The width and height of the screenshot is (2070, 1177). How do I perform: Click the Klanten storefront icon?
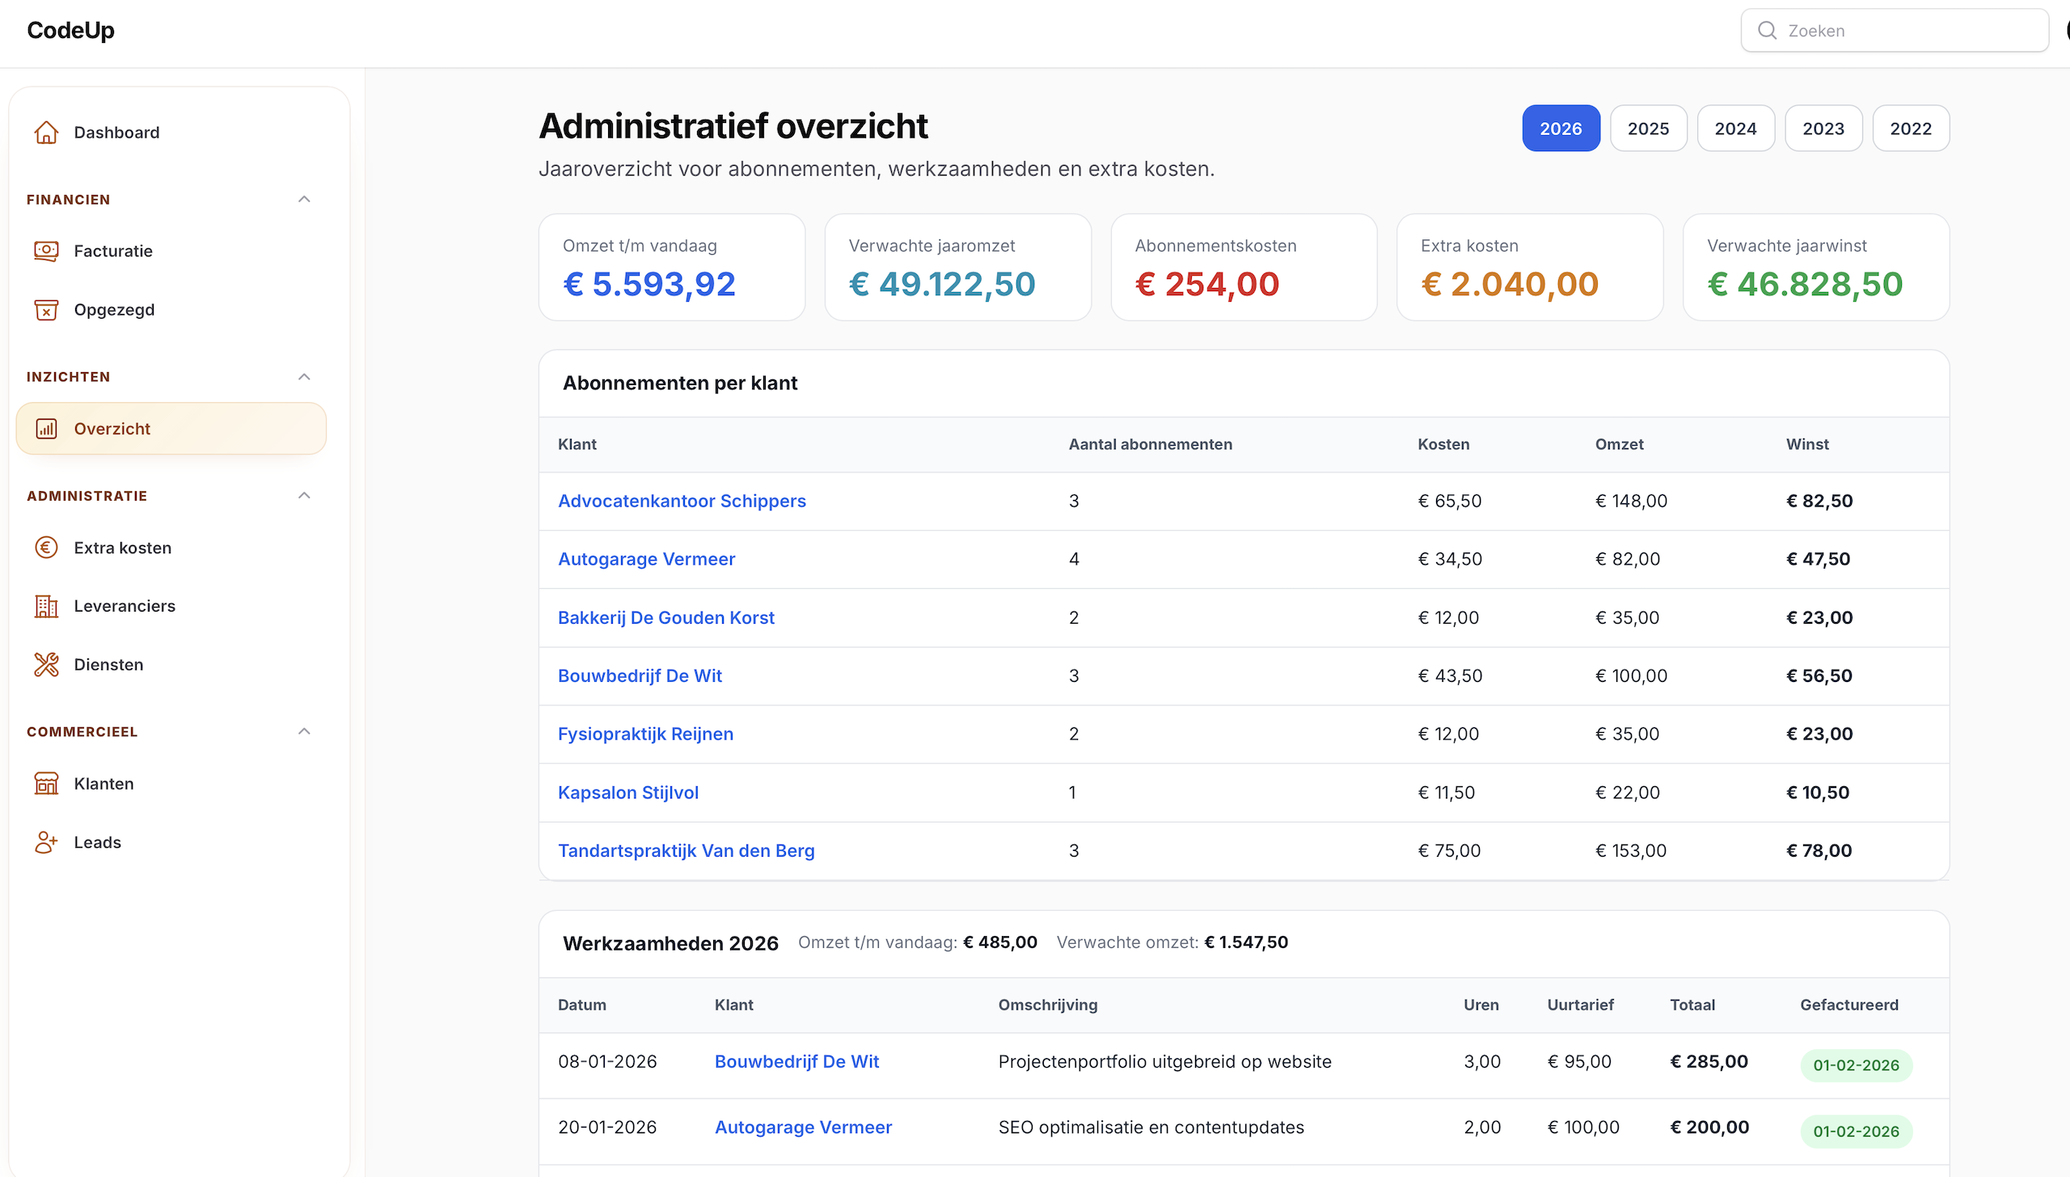[46, 783]
